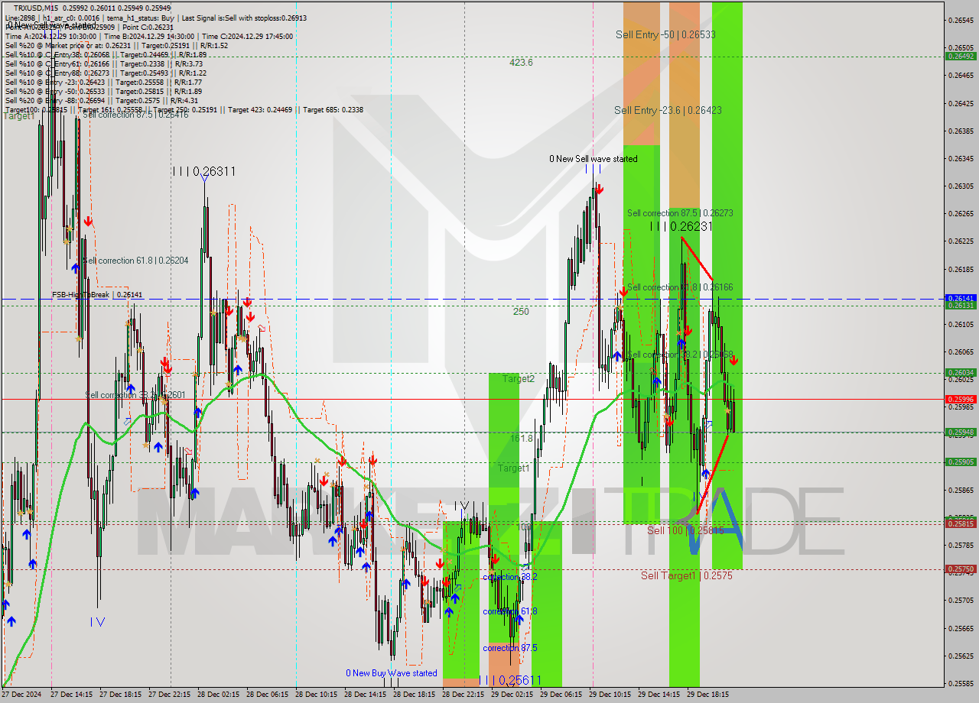This screenshot has width=979, height=703.
Task: Click the 'Sell Entry -50 | 0.26533' label
Action: [665, 34]
